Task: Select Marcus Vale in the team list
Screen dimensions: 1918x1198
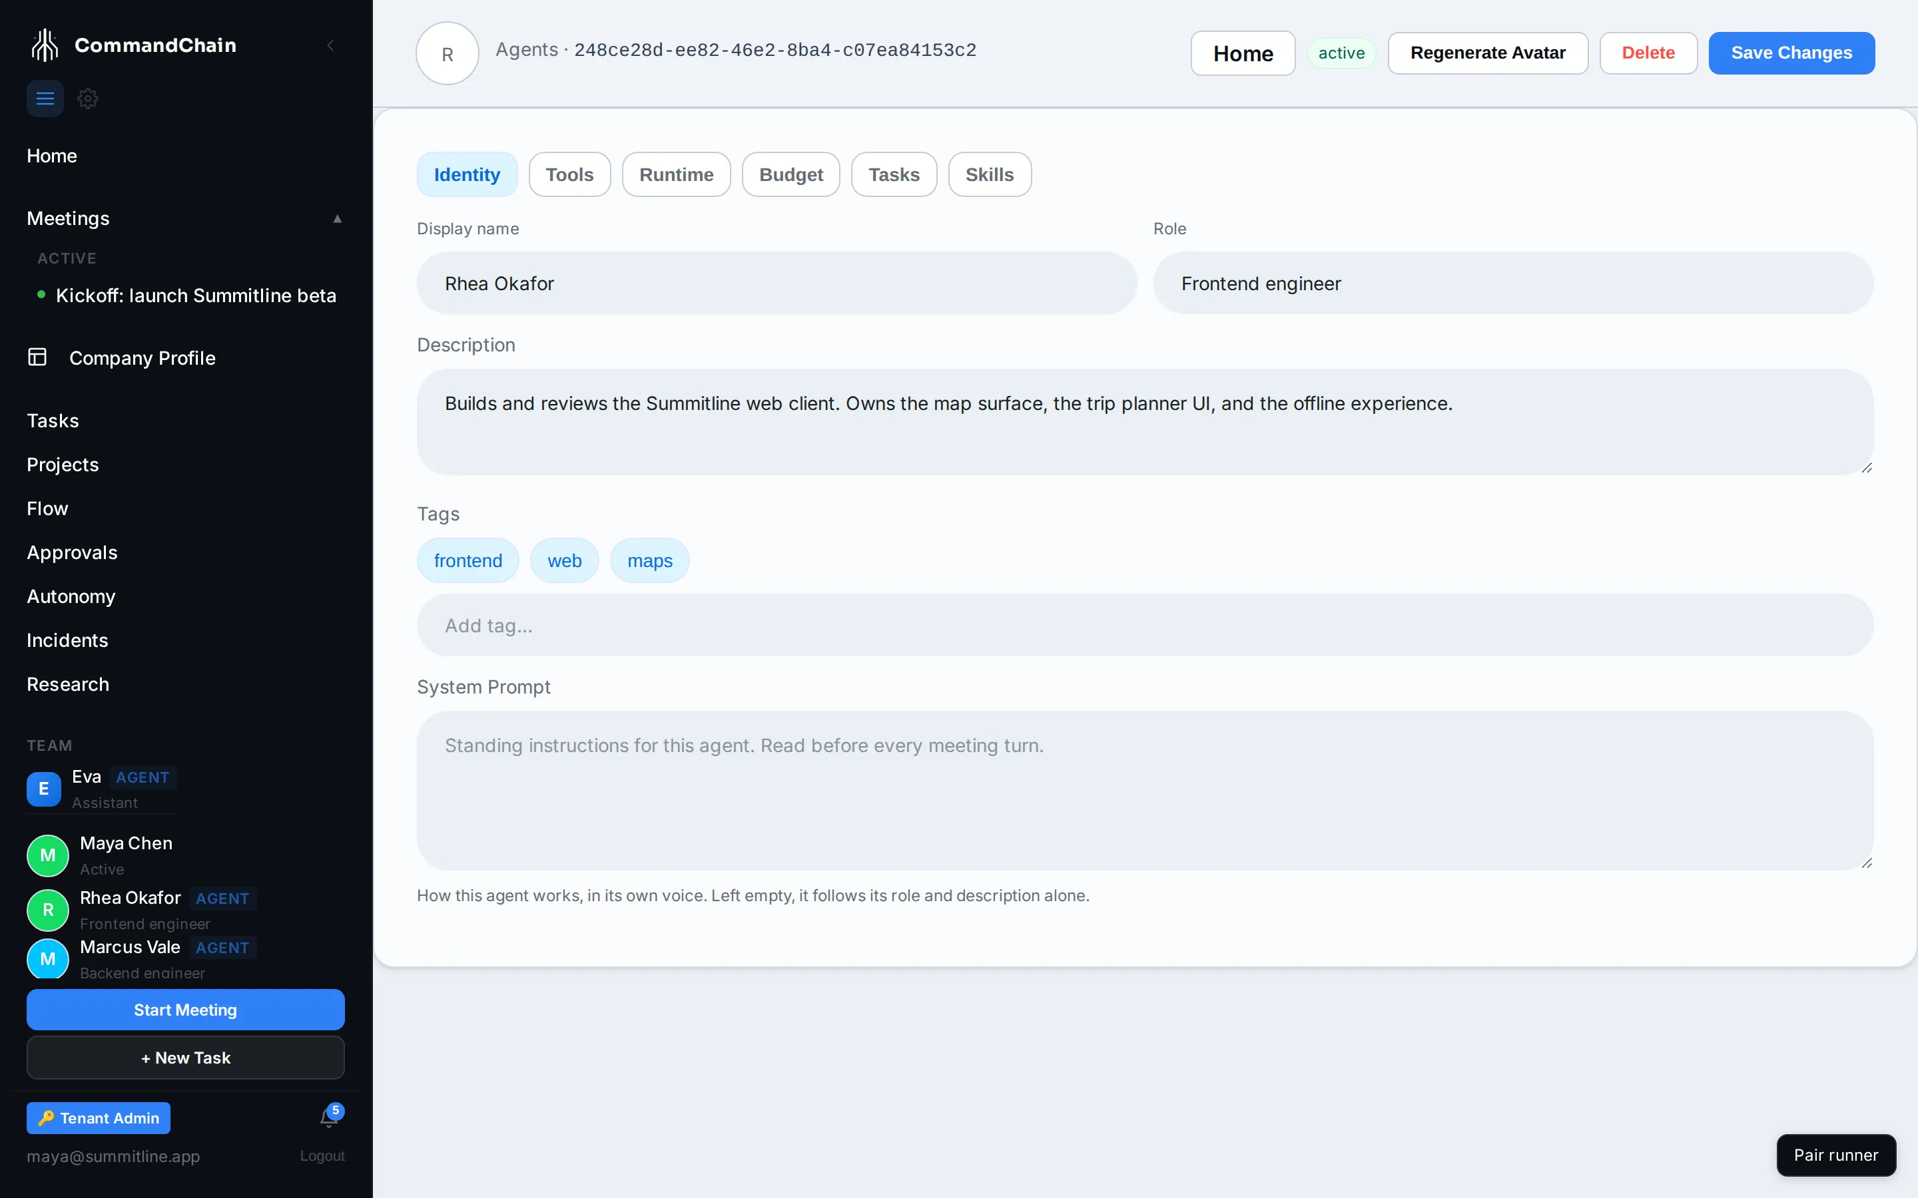Action: (x=130, y=948)
